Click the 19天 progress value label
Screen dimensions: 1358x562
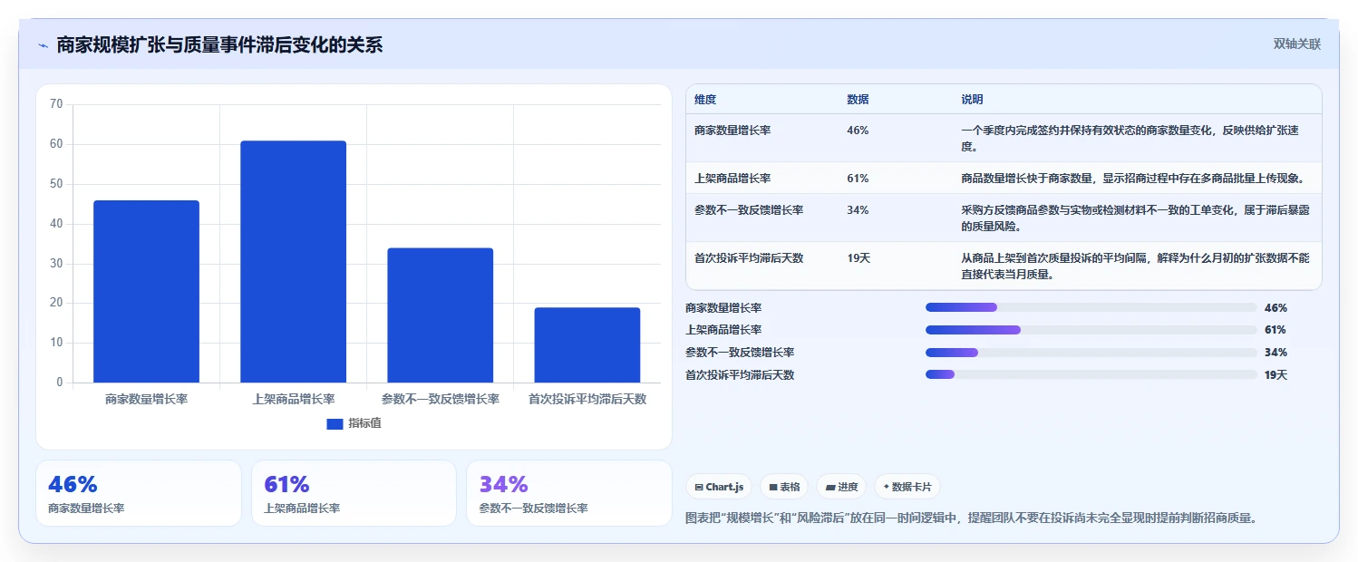point(1276,374)
